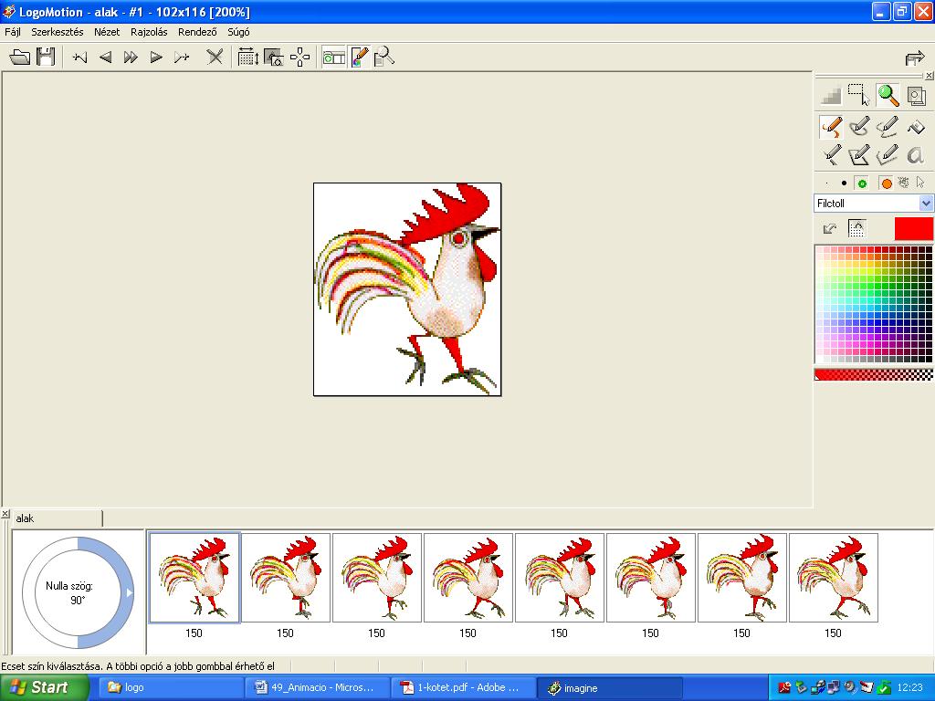Image resolution: width=935 pixels, height=701 pixels.
Task: Click the rooster drawing on the canvas
Action: 407,289
